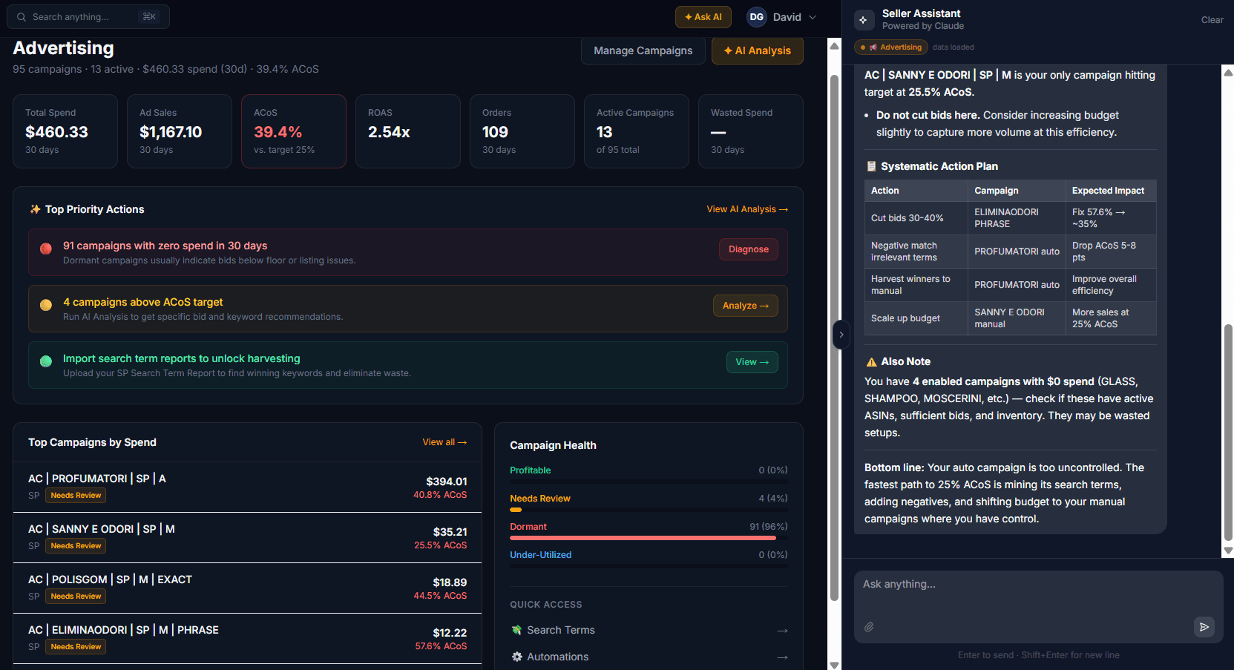Open the AC | PROFUMATORI | SP | A campaign
The height and width of the screenshot is (670, 1234).
[x=247, y=487]
